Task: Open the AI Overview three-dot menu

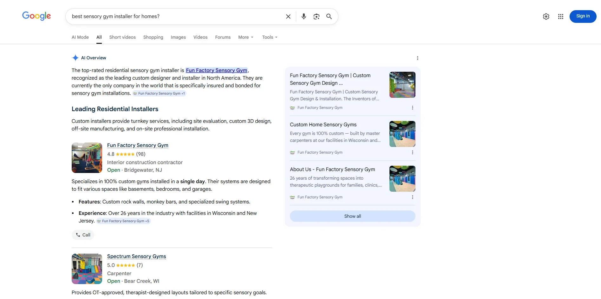Action: [x=418, y=58]
